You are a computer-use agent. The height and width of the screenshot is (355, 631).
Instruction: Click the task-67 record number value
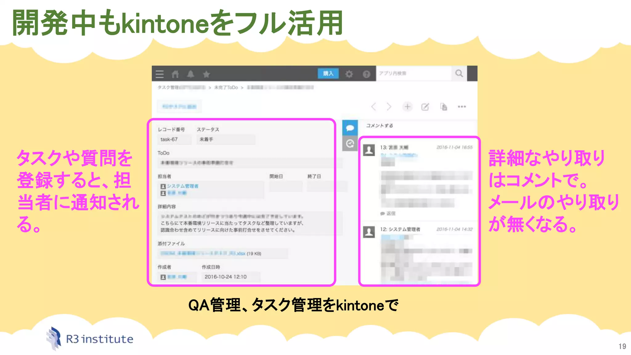(x=169, y=139)
